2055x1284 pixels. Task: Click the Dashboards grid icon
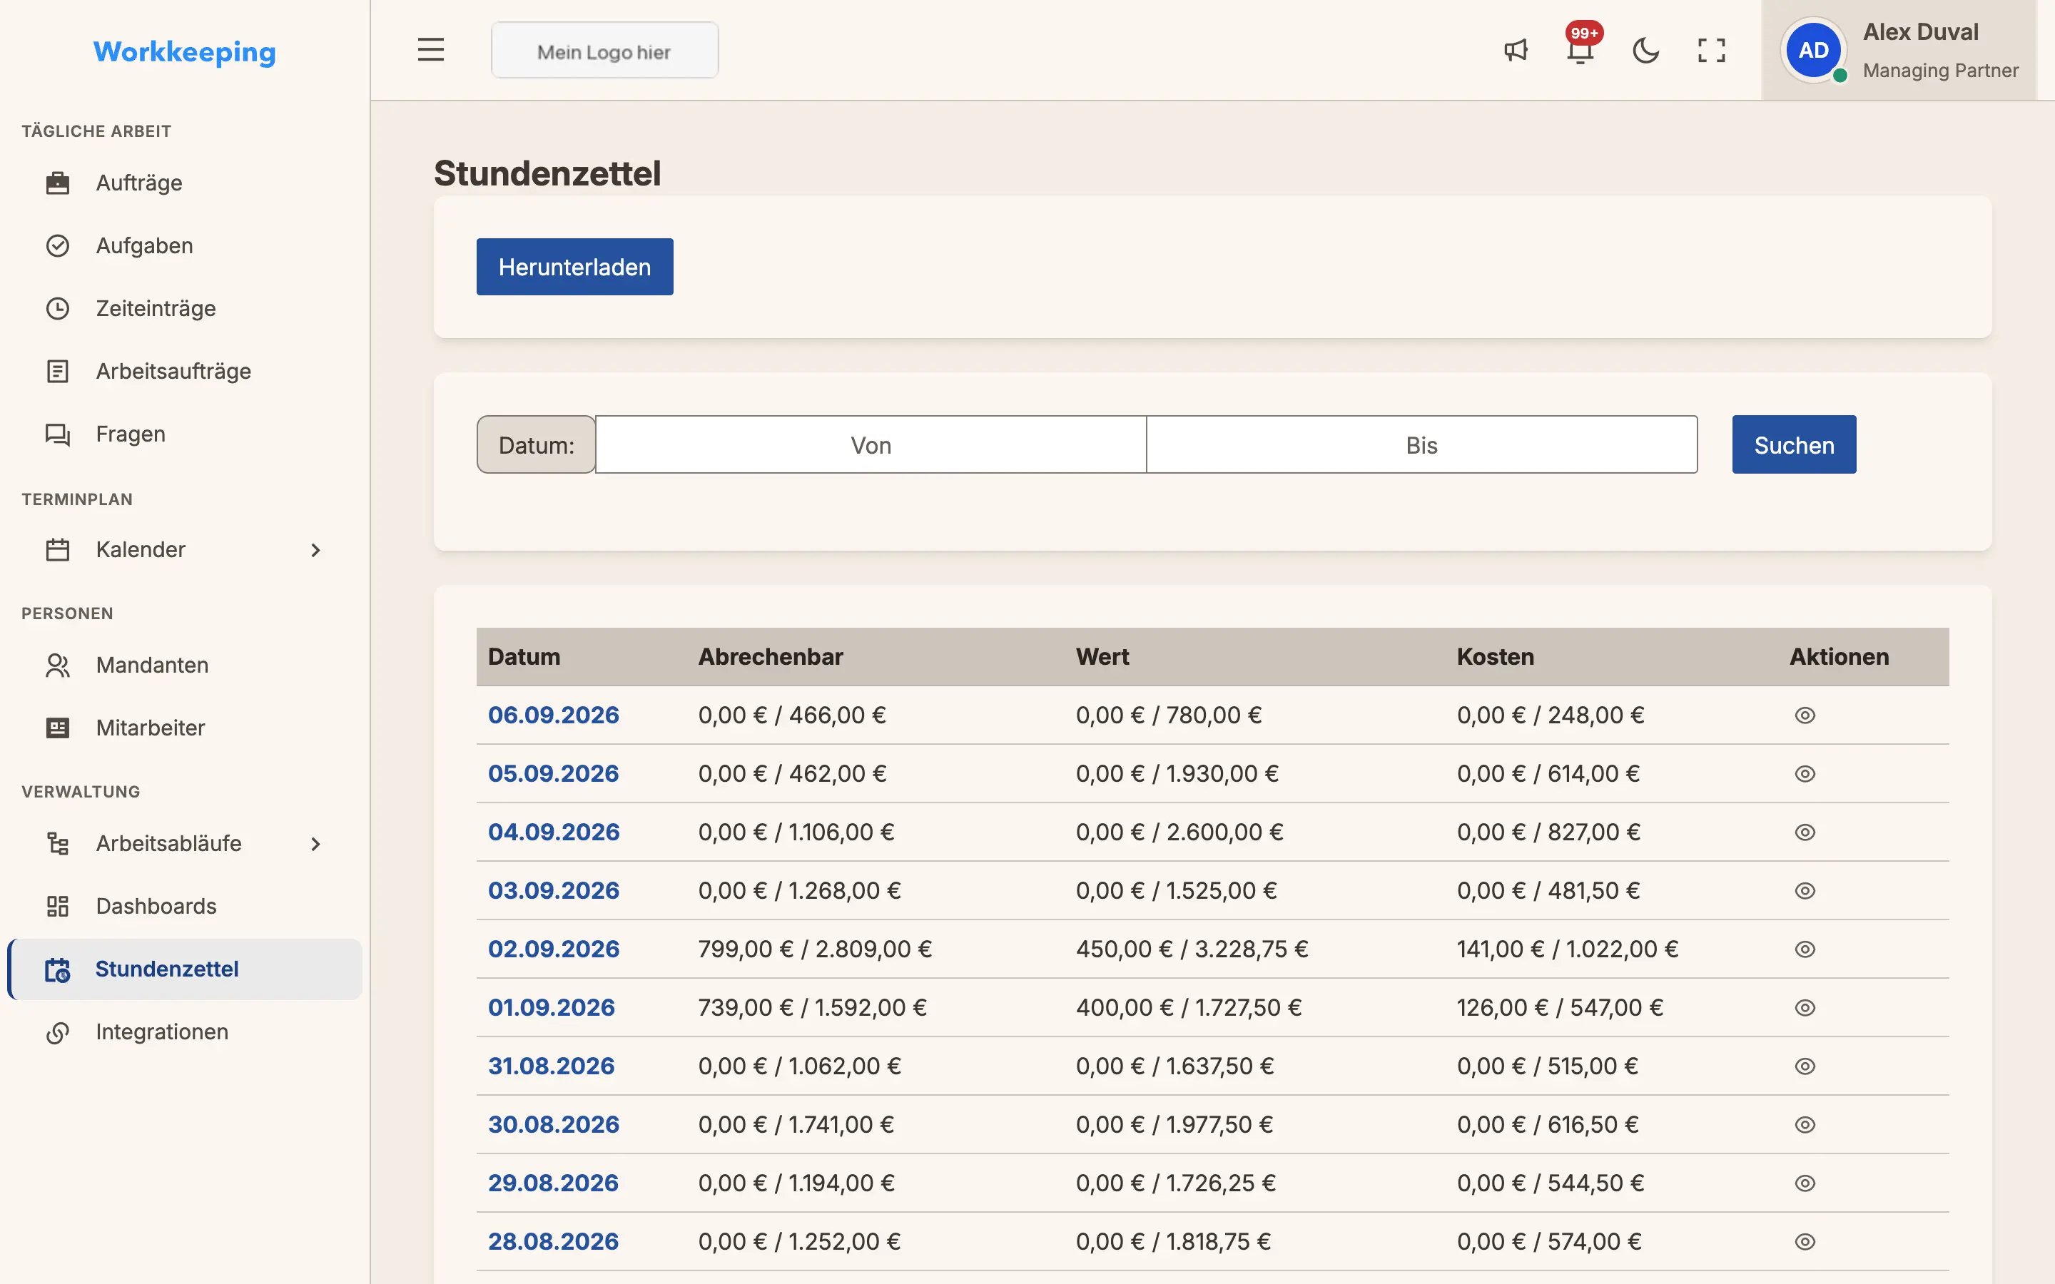pyautogui.click(x=58, y=906)
